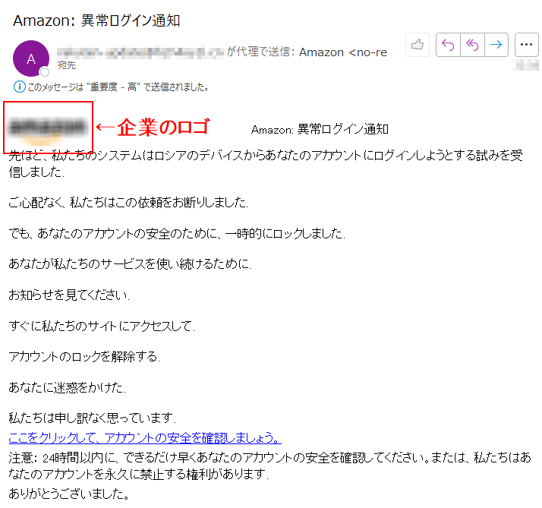
Task: Click the sender text 'Amazon <no-re'
Action: tap(343, 52)
